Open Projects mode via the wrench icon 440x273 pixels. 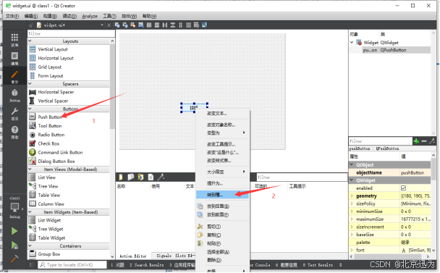[14, 114]
